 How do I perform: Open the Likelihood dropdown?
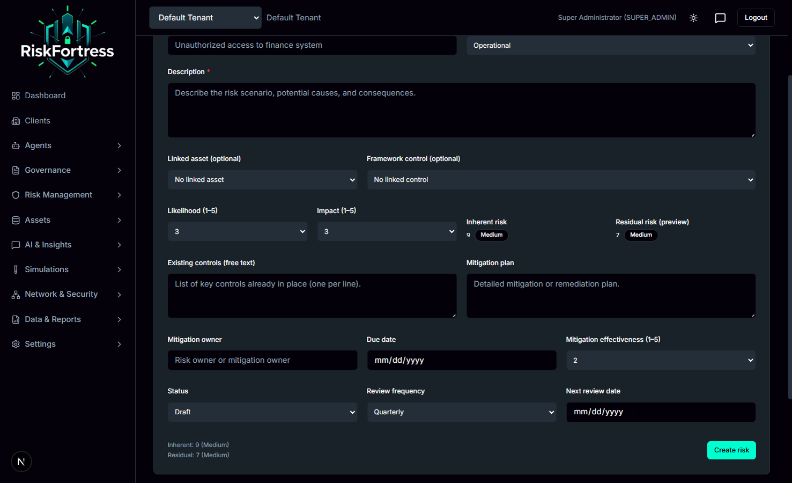[238, 231]
